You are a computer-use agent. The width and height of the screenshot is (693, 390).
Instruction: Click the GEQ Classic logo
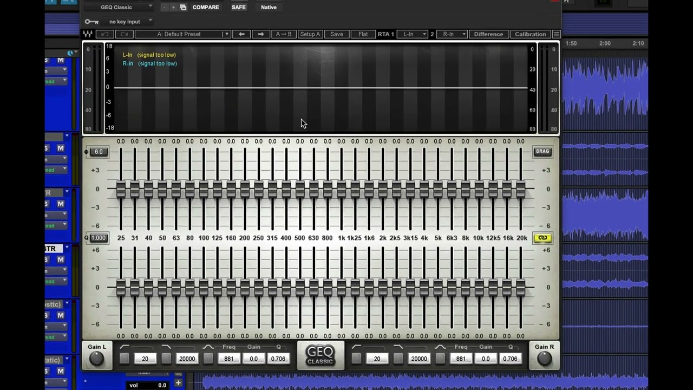[x=320, y=355]
